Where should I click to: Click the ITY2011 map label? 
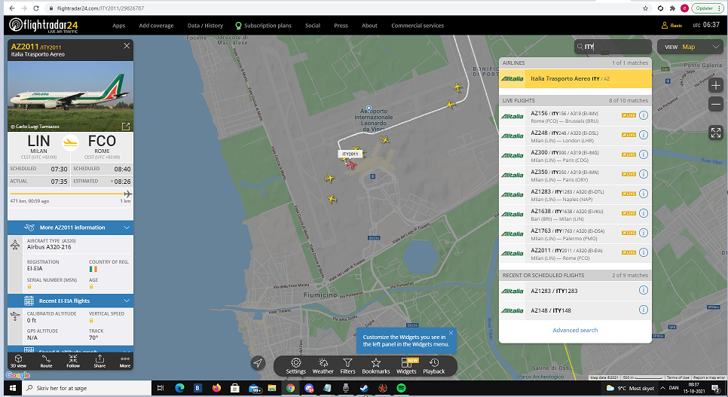(350, 154)
